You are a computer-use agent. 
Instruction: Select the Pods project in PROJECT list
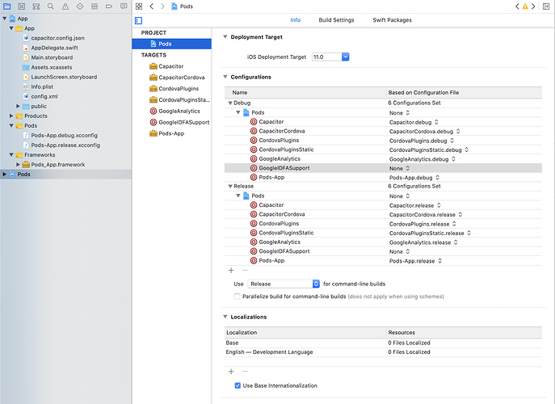tap(171, 44)
